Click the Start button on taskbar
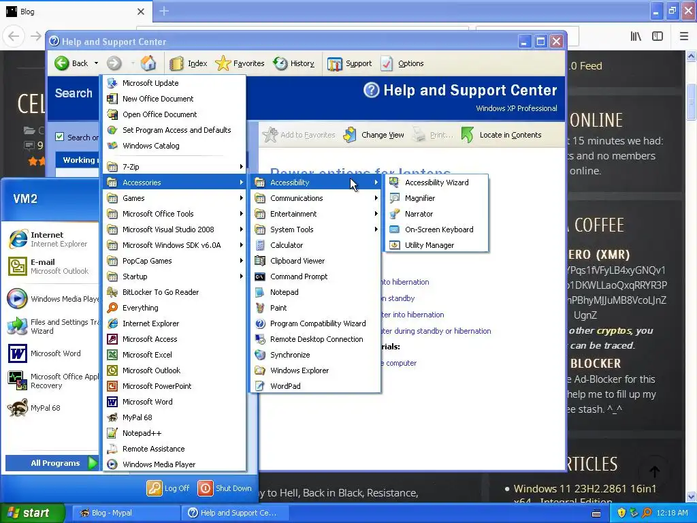697x523 pixels. tap(32, 513)
